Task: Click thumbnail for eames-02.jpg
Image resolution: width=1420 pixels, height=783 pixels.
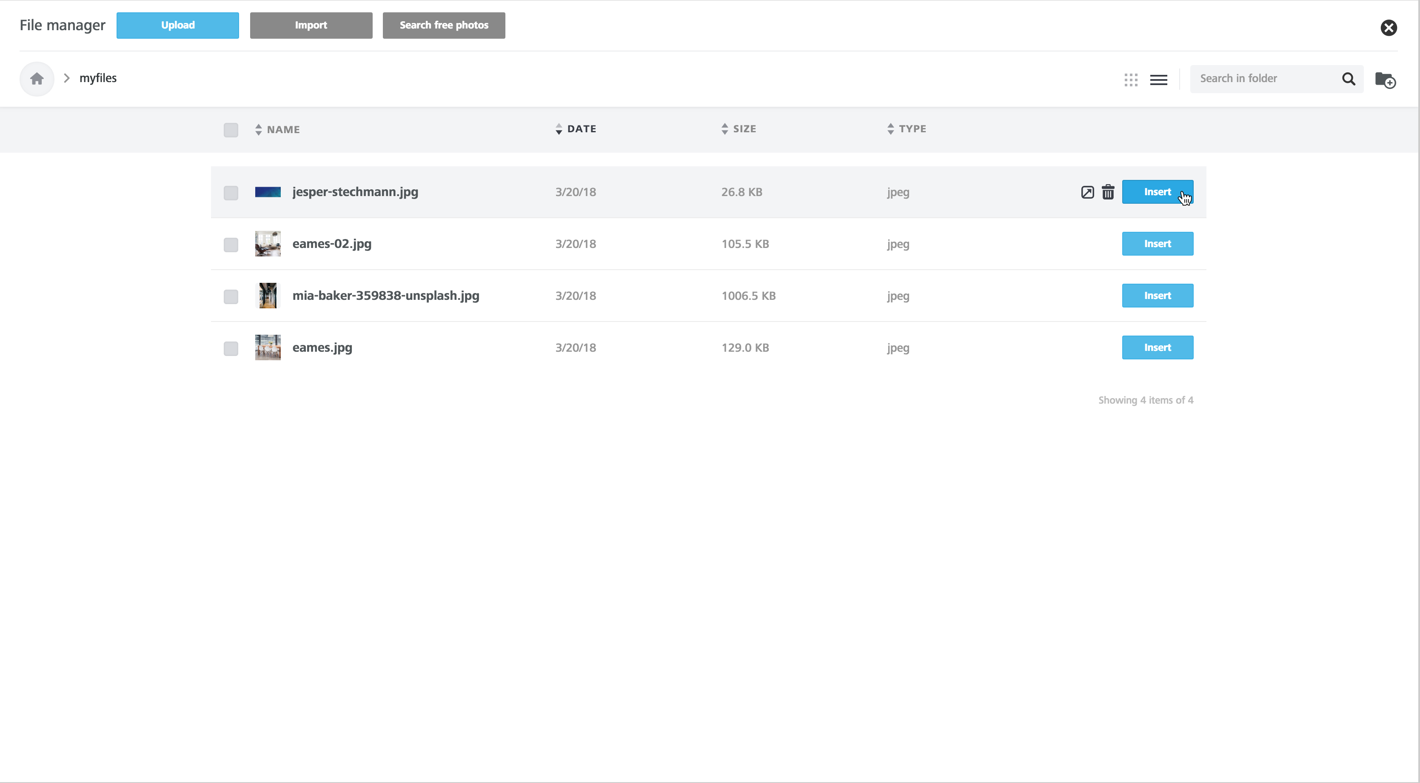Action: point(268,243)
